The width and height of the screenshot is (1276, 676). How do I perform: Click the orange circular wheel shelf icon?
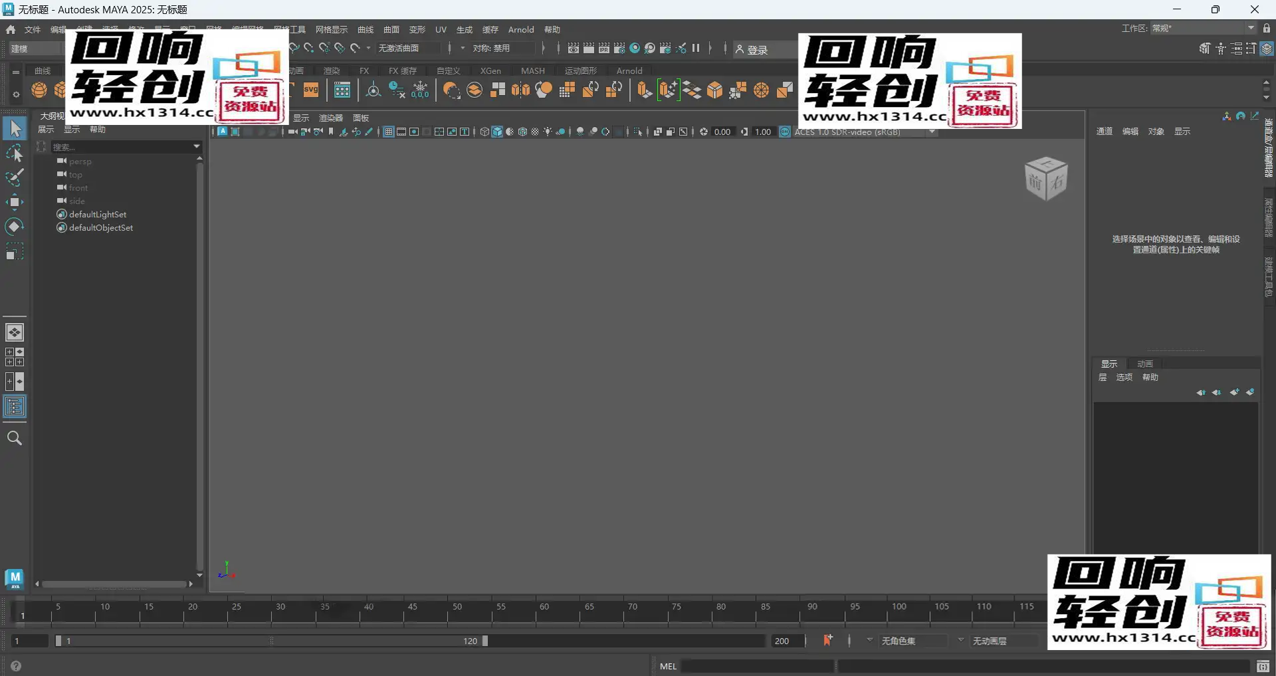(762, 90)
